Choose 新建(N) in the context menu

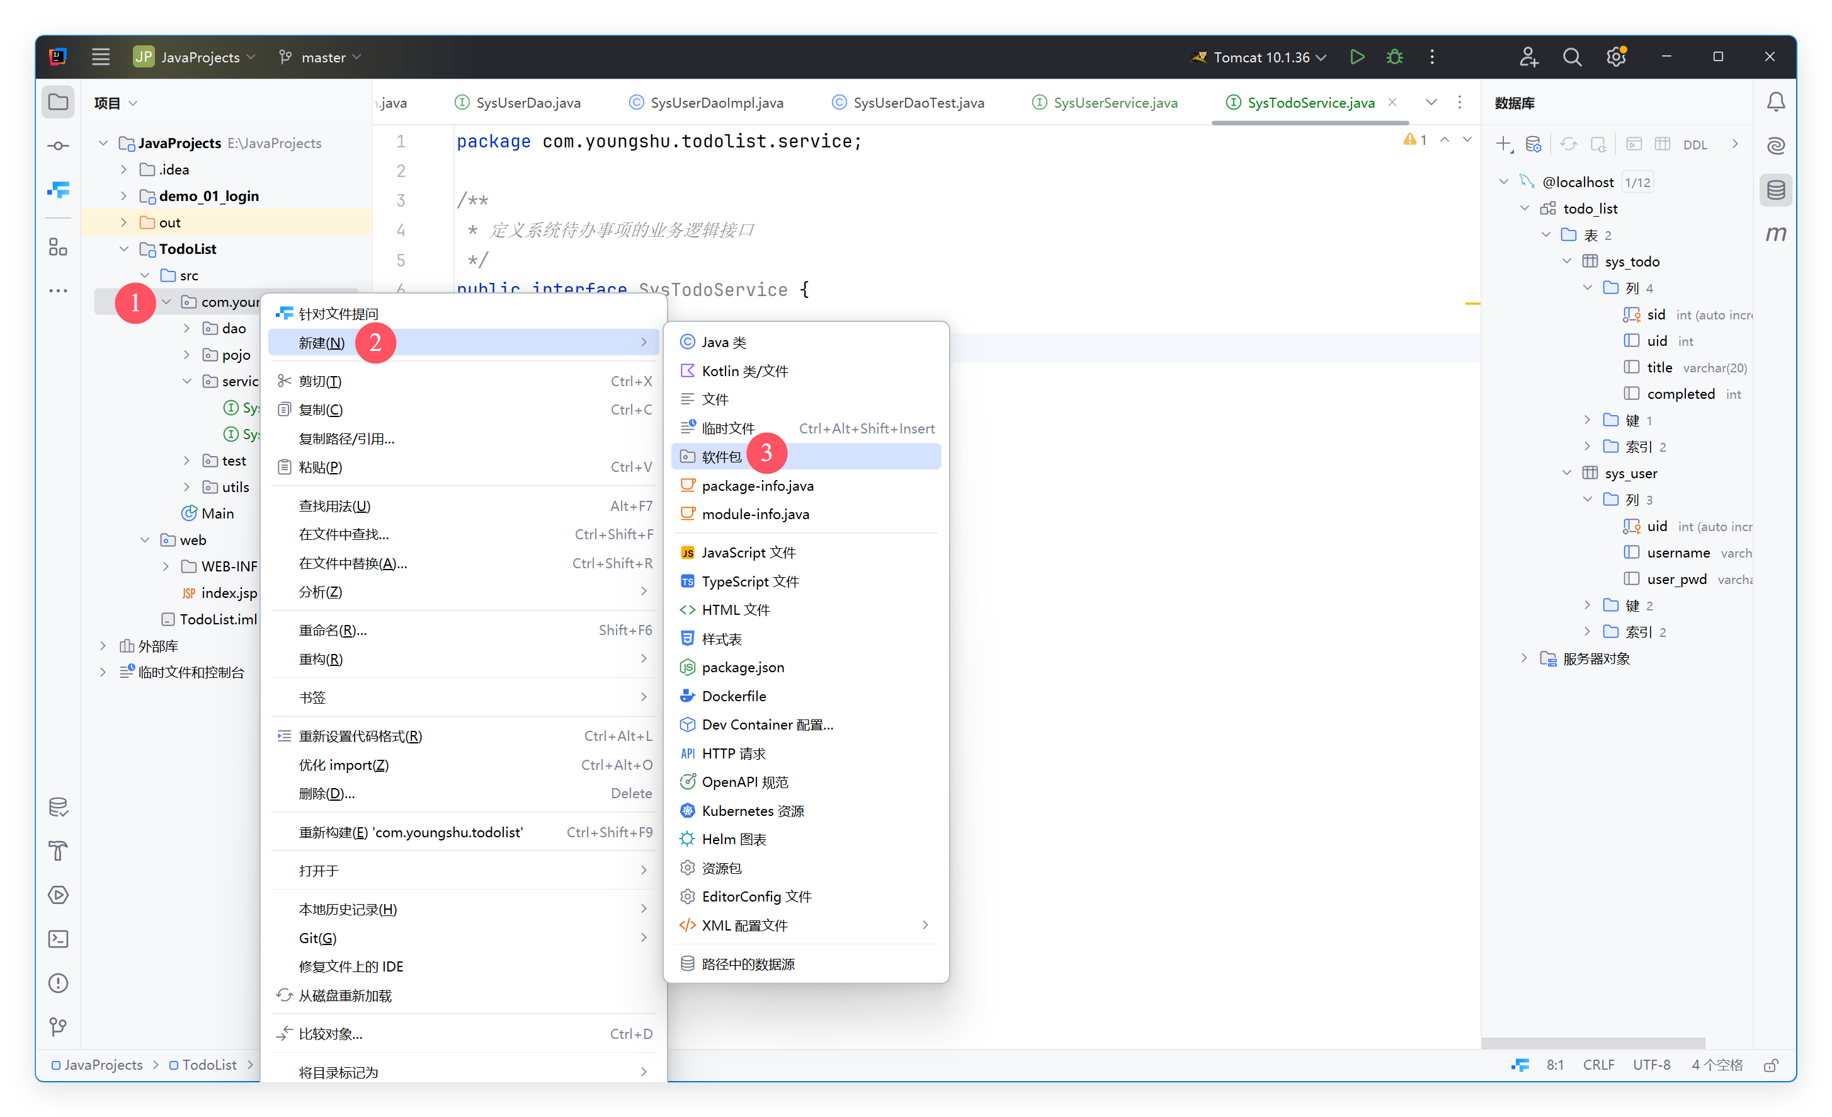tap(464, 342)
